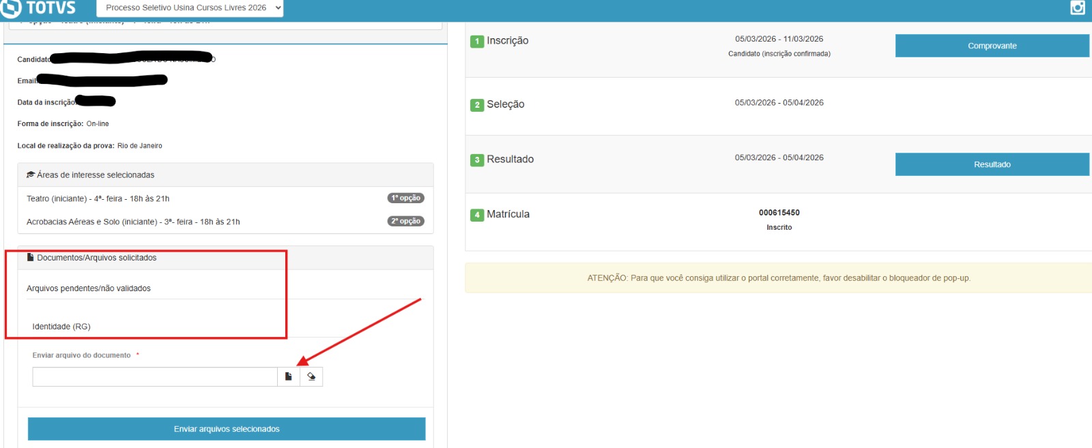This screenshot has width=1092, height=448.
Task: Open the Instagram icon in the top bar
Action: [x=1078, y=8]
